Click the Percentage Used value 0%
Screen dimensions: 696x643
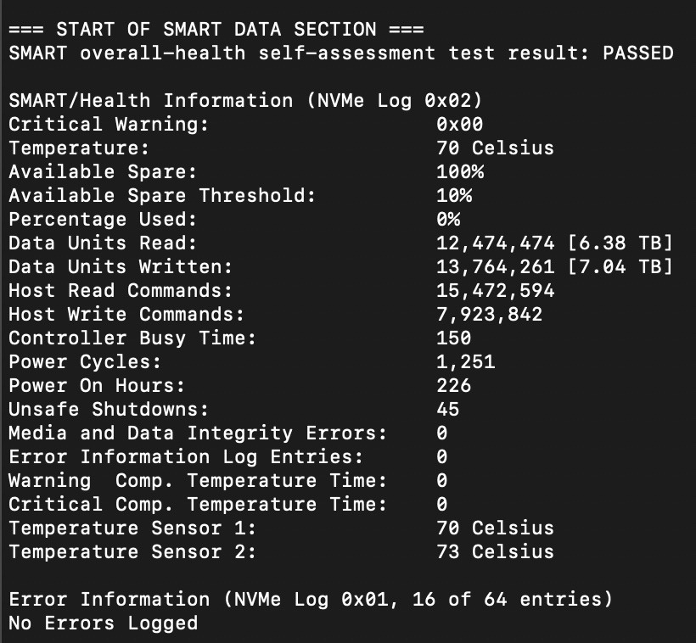(x=447, y=220)
